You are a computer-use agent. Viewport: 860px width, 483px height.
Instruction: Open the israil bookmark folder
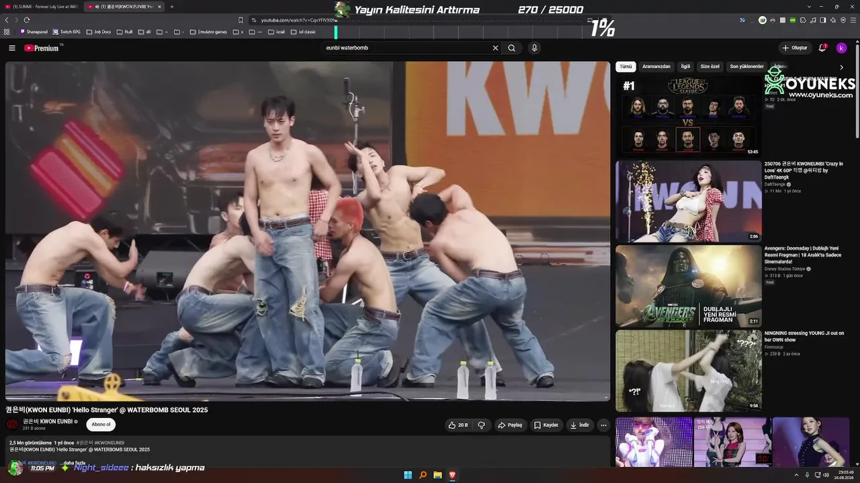point(276,32)
